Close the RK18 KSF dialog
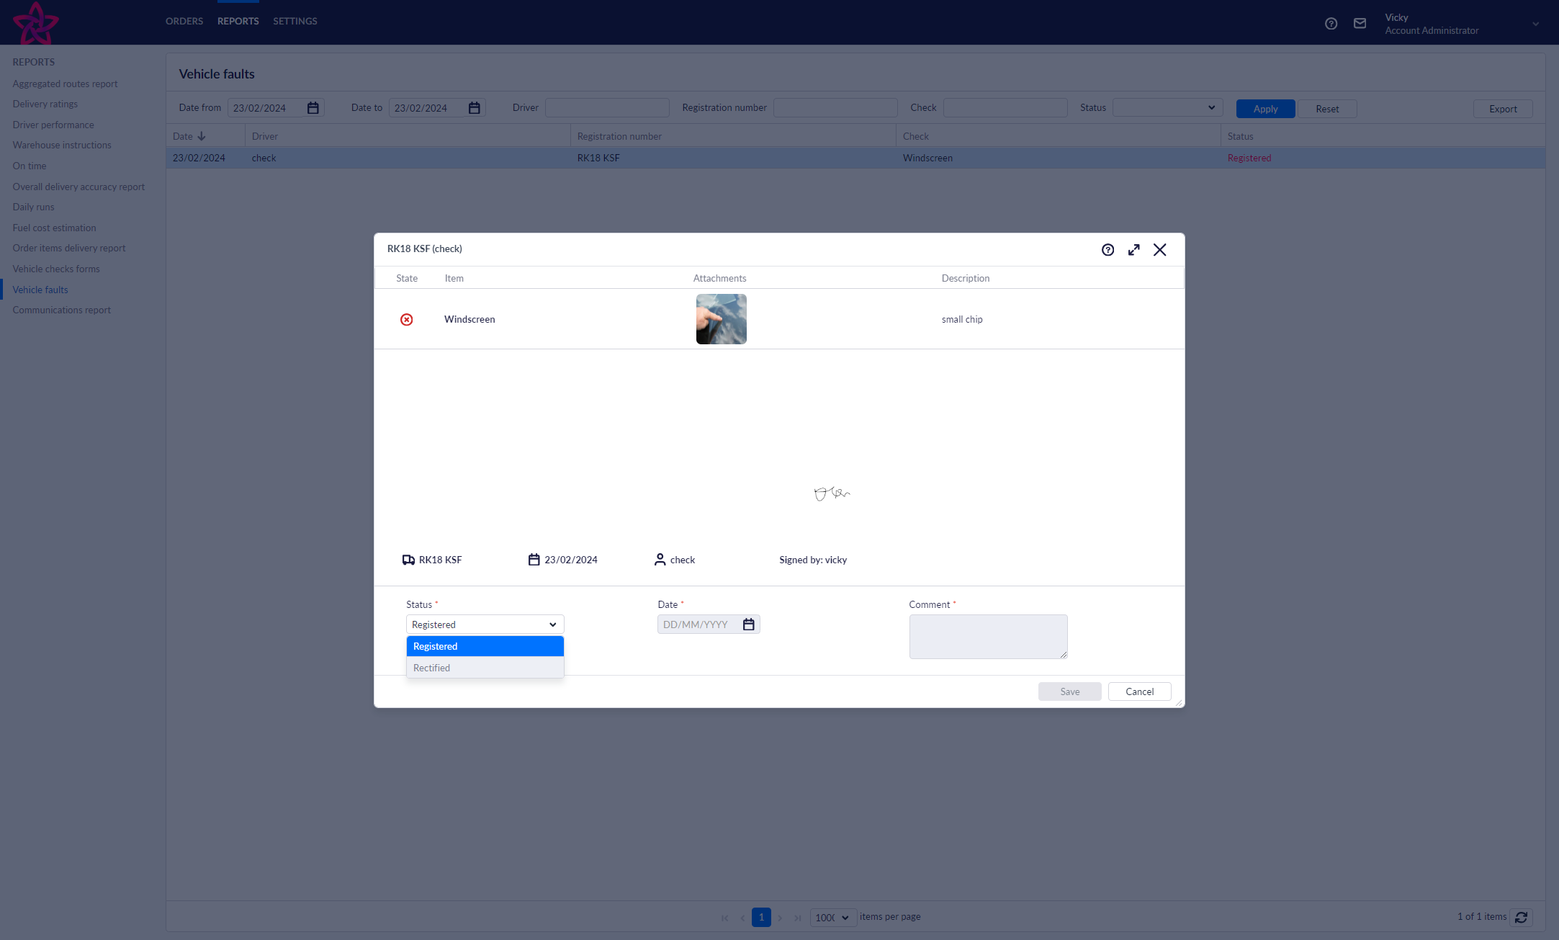 point(1160,250)
